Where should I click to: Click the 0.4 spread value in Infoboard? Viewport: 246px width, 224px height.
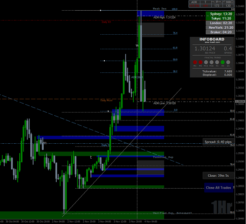[228, 48]
